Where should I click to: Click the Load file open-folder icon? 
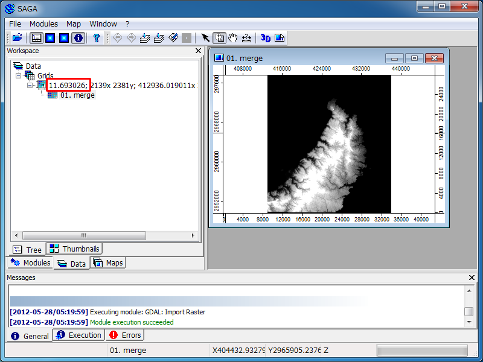[17, 38]
